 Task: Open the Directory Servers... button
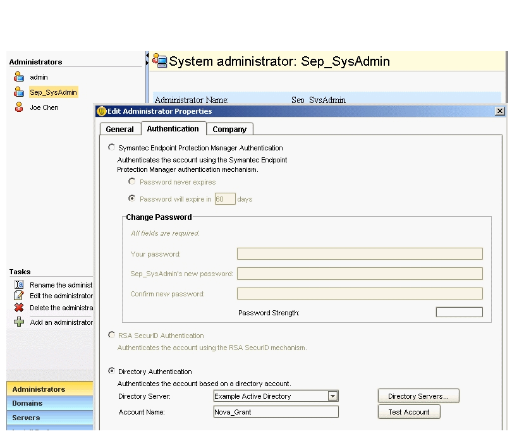click(418, 396)
